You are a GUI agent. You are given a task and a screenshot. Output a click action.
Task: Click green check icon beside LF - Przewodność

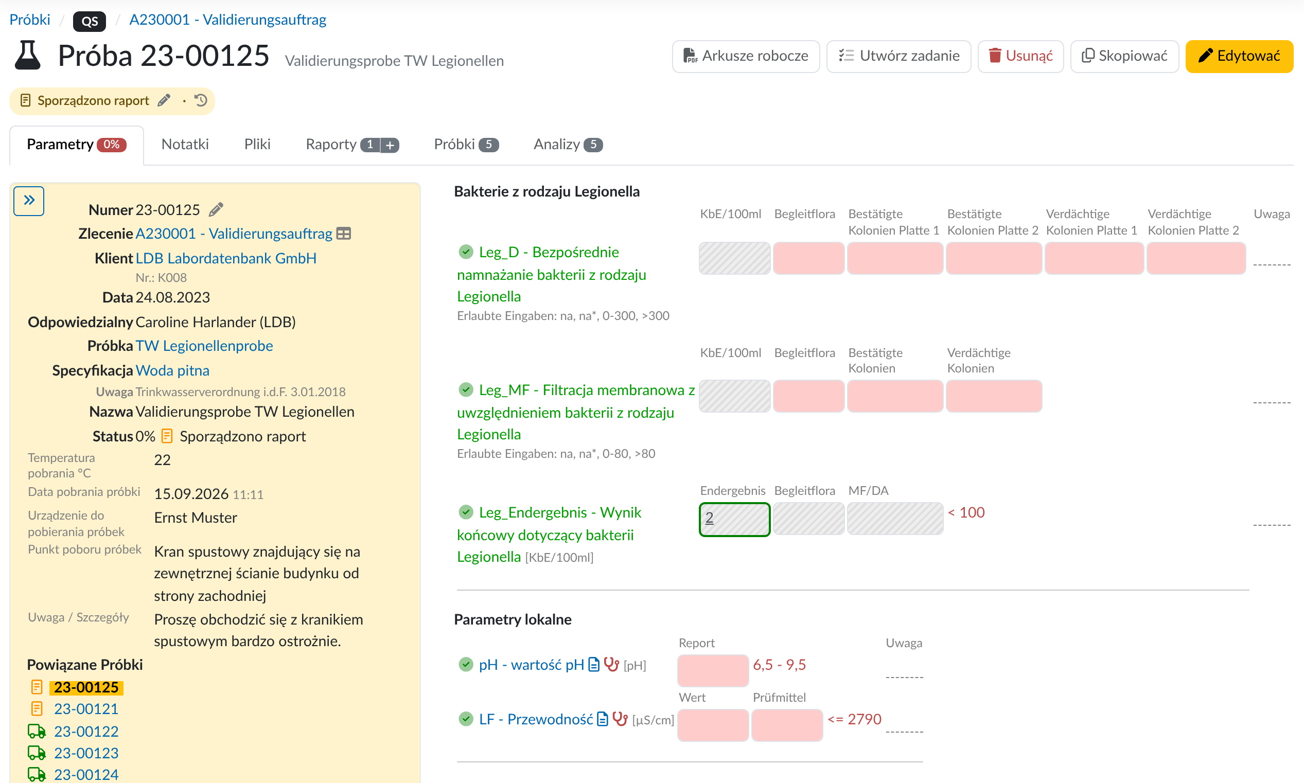(465, 719)
